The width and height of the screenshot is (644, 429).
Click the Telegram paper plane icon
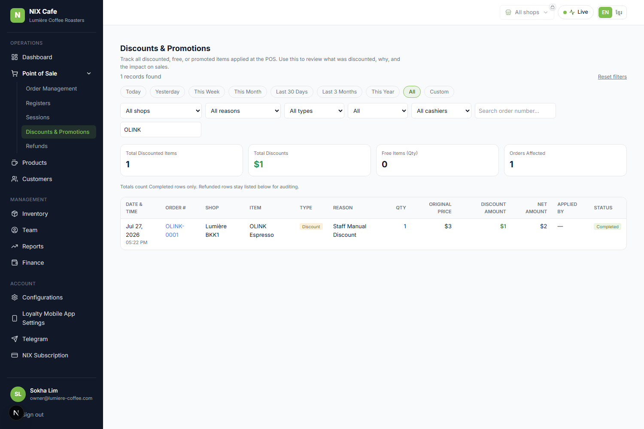coord(15,339)
